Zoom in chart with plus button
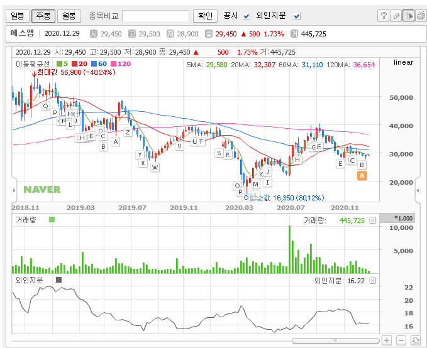The height and width of the screenshot is (348, 427). coord(387,340)
